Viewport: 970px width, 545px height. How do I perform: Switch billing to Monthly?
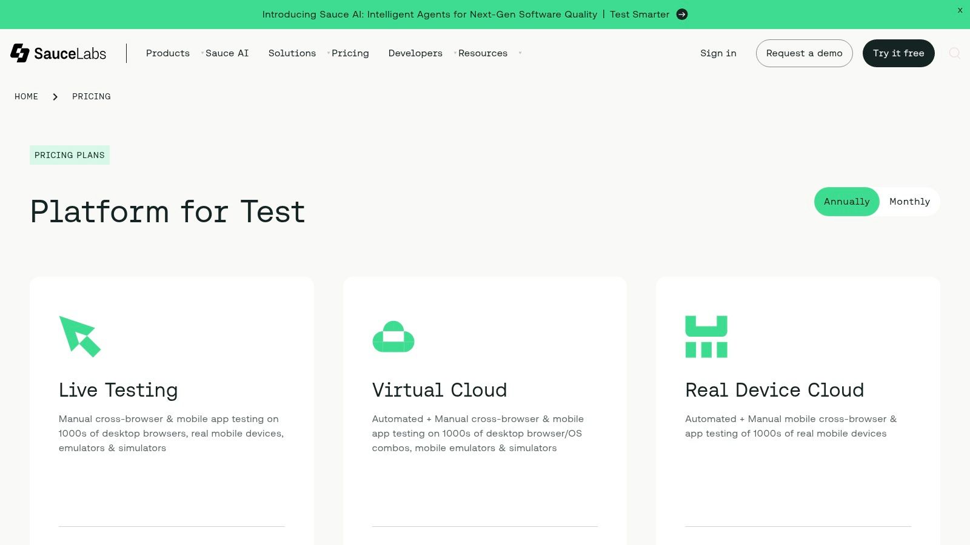[x=909, y=202]
